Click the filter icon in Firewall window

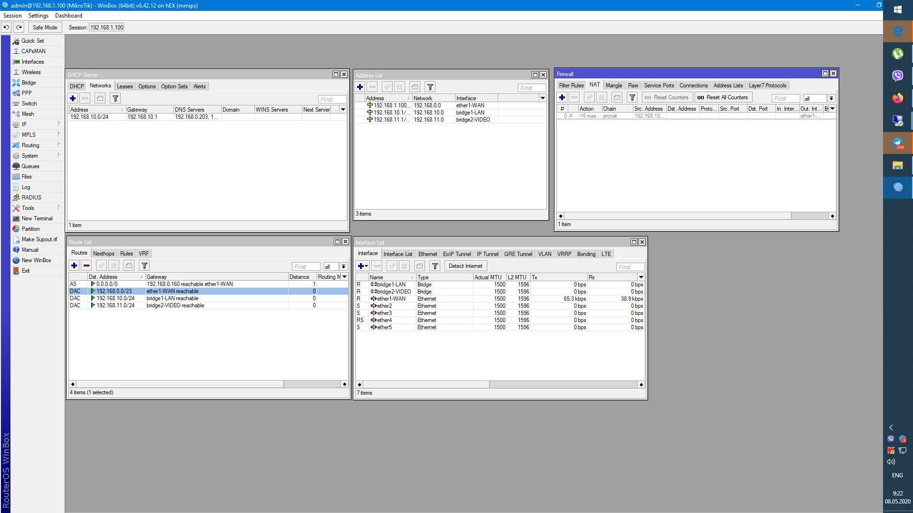point(632,97)
